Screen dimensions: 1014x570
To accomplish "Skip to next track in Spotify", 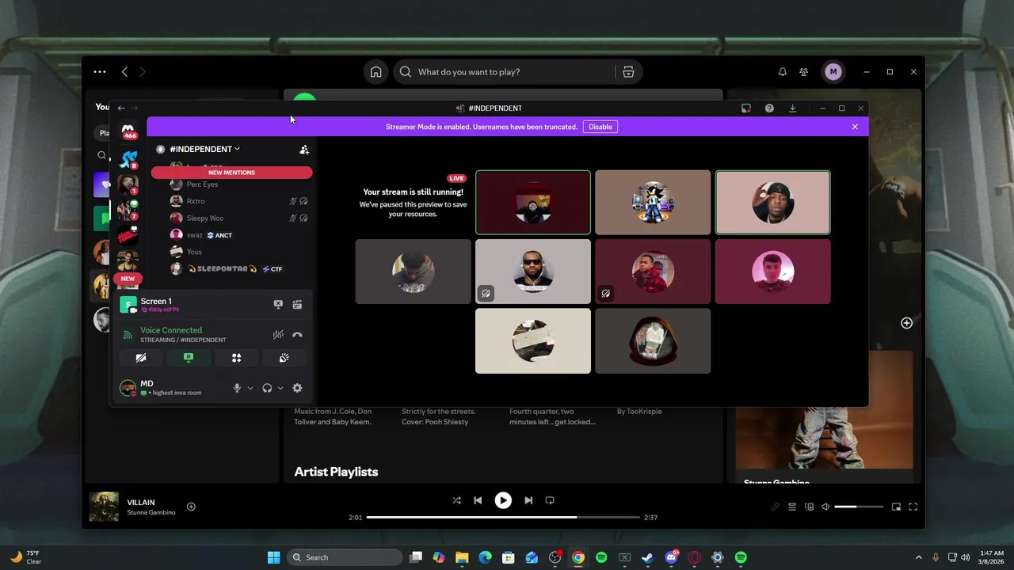I will [528, 500].
